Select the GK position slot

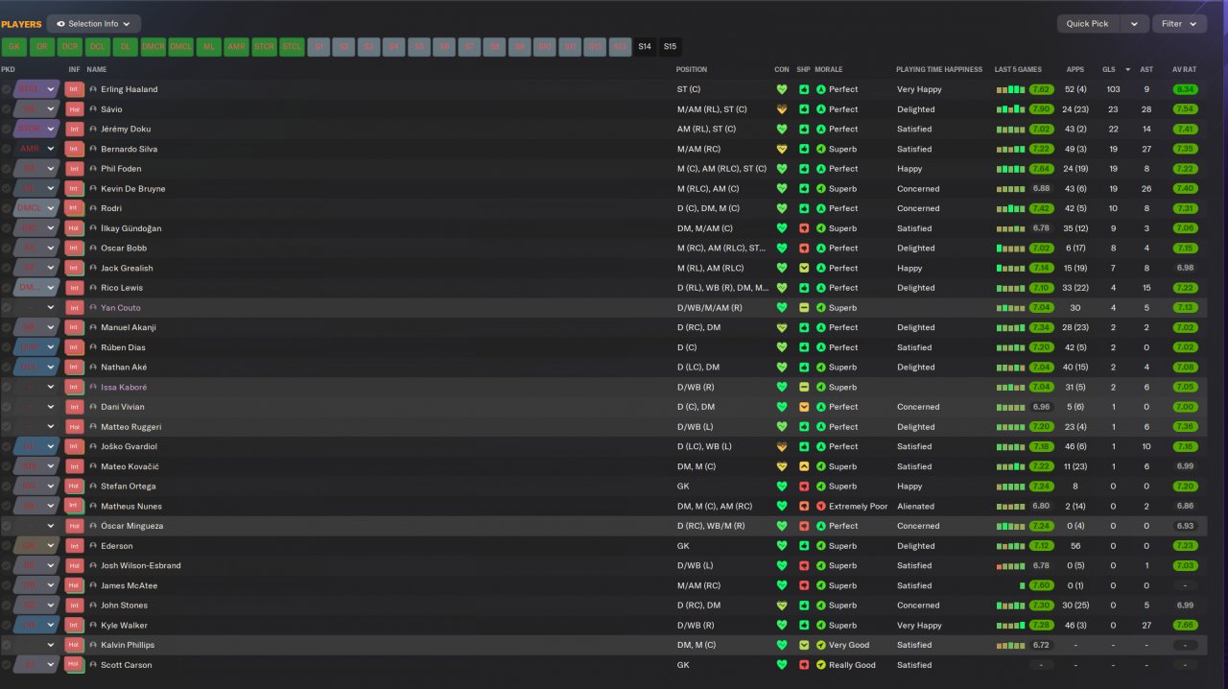point(13,46)
